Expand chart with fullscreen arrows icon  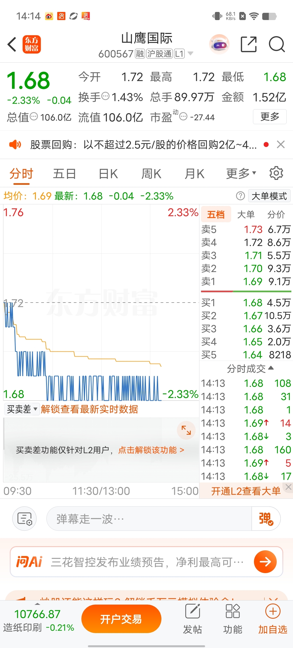[186, 430]
